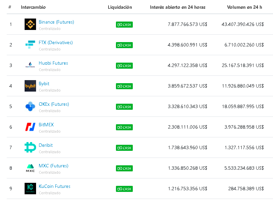Select open interest value 1.216.753.356 US$
This screenshot has height=201, width=273.
pos(187,189)
